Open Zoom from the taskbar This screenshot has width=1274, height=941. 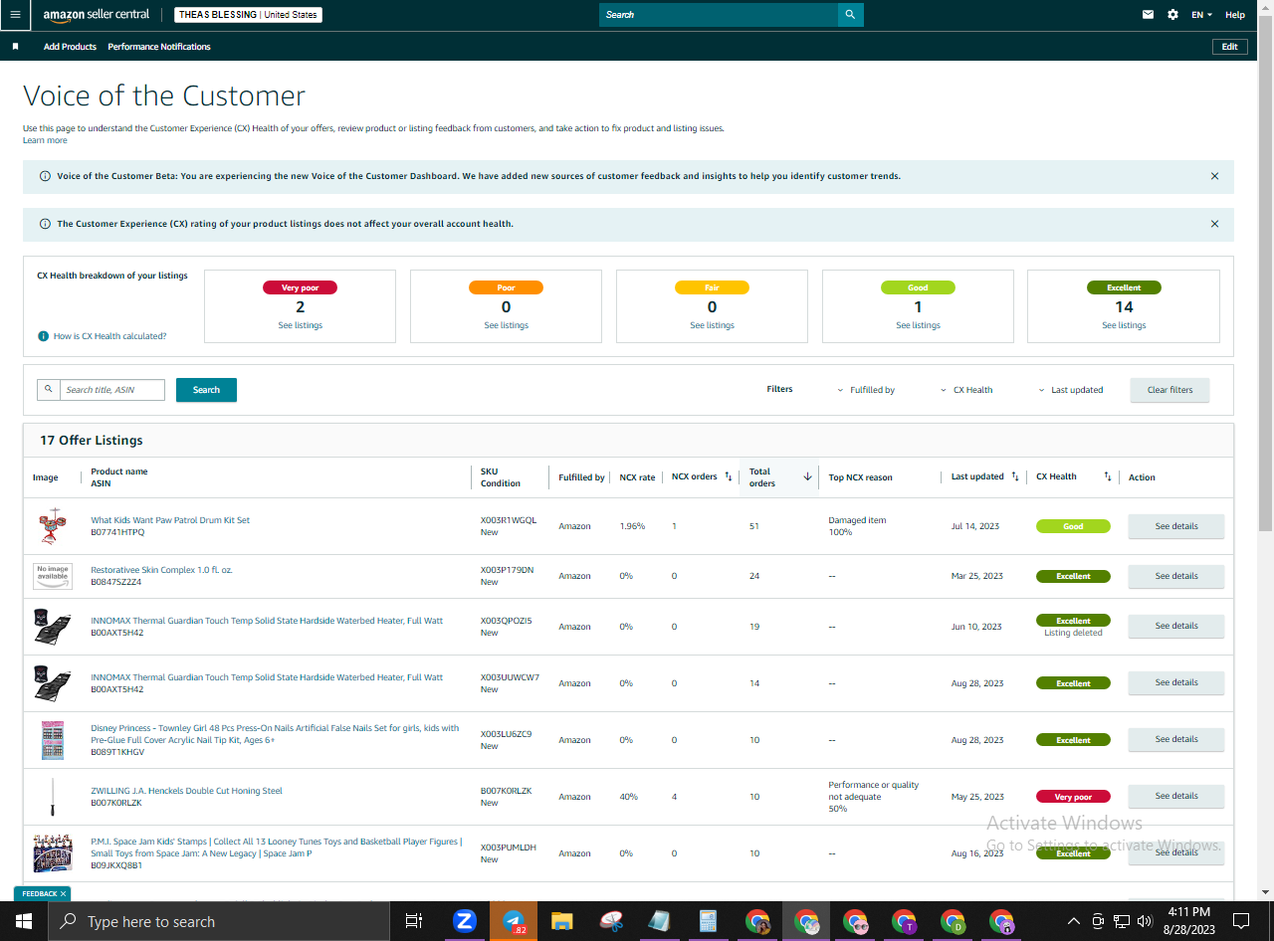click(464, 921)
